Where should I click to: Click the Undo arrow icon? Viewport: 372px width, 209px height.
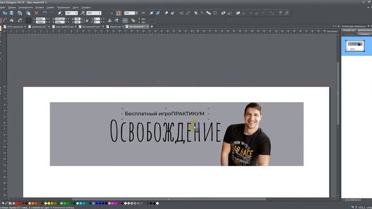pyautogui.click(x=45, y=13)
